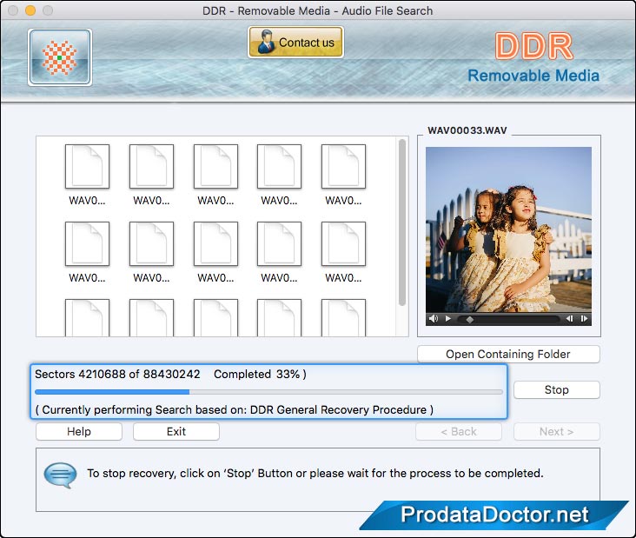The image size is (636, 538).
Task: Open Containing Folder of the file
Action: [x=508, y=355]
